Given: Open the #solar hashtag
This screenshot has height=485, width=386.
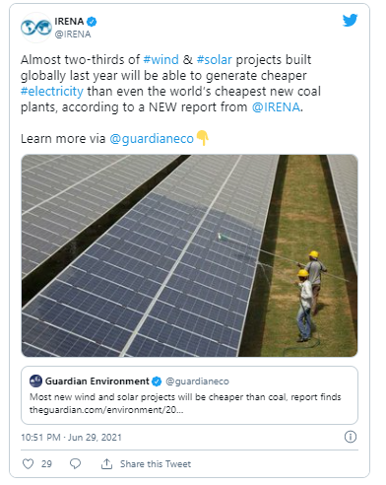Looking at the screenshot, I should tap(215, 60).
